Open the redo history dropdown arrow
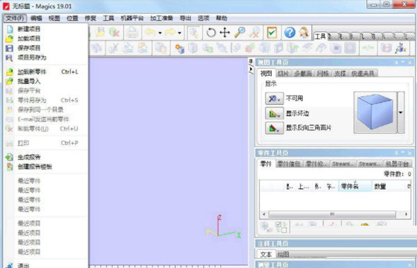Image resolution: width=417 pixels, height=268 pixels. click(179, 33)
